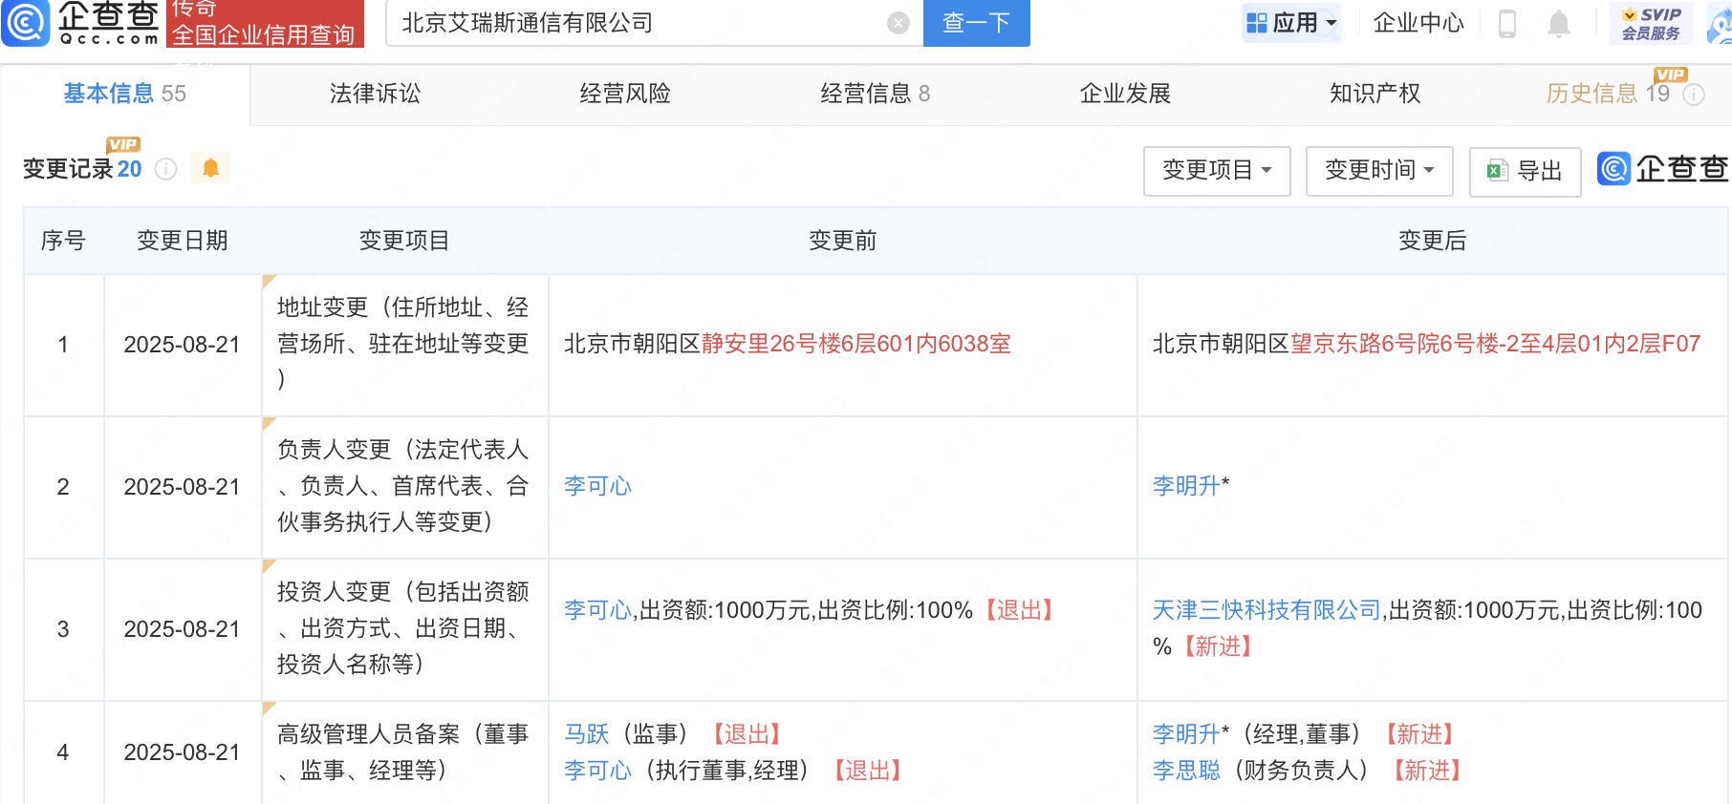Switch to 经营风险 tab

(625, 94)
